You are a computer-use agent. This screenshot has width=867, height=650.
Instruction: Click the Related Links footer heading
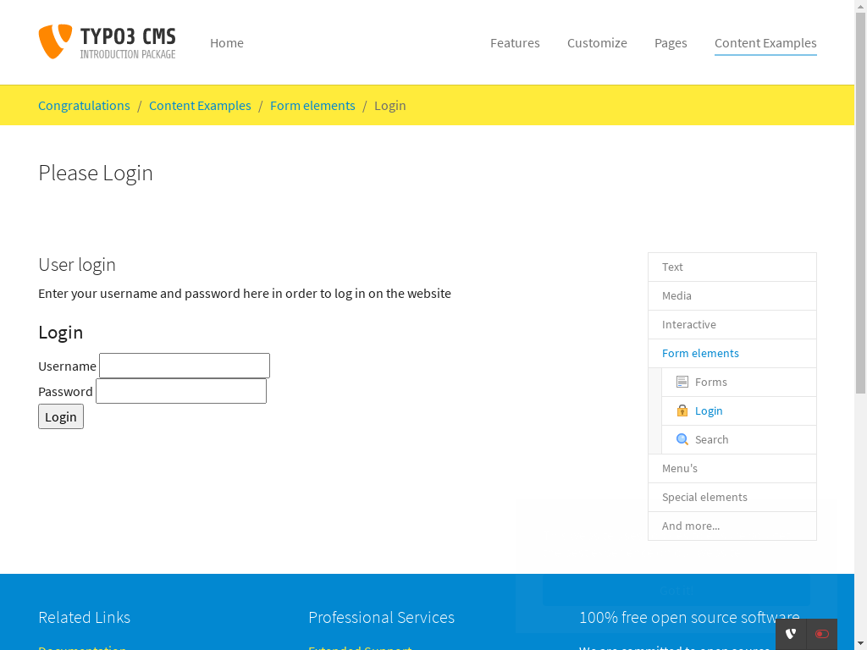click(x=84, y=617)
